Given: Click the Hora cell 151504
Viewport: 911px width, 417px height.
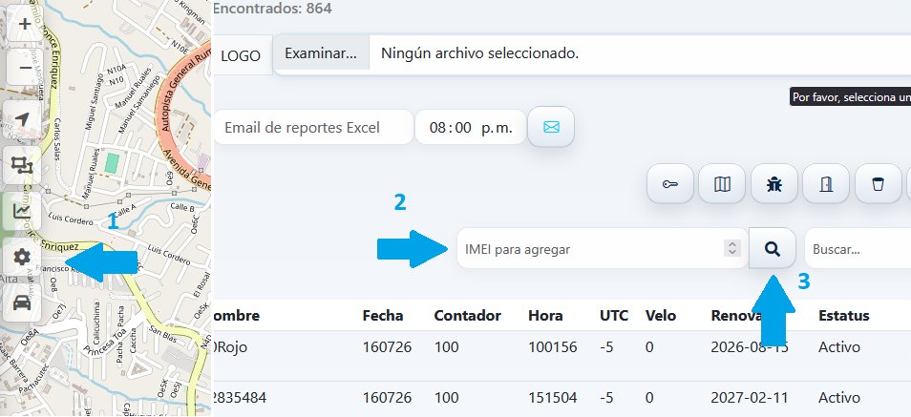Looking at the screenshot, I should (x=553, y=398).
